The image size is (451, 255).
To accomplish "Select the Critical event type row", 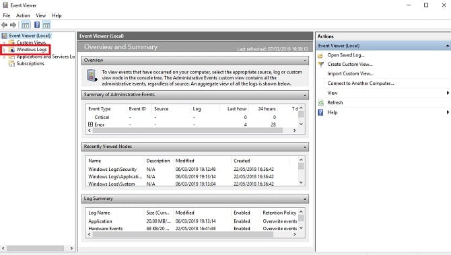I will (x=192, y=117).
